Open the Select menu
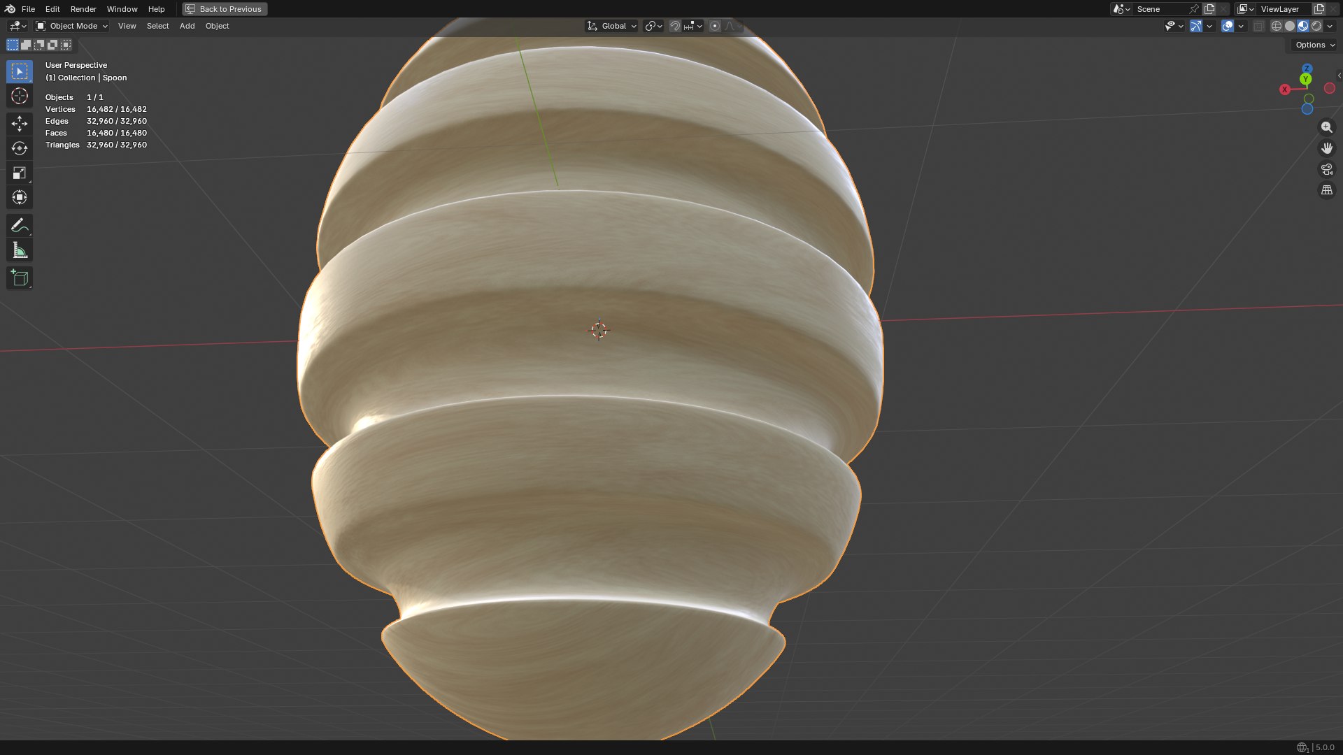Image resolution: width=1343 pixels, height=755 pixels. pos(157,26)
